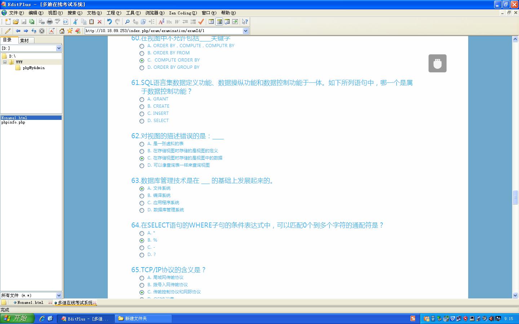Click the volume speaker tray icon
This screenshot has height=324, width=519.
[x=491, y=319]
